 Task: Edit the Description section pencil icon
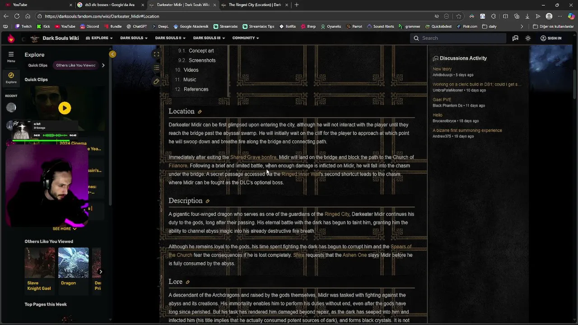208,201
